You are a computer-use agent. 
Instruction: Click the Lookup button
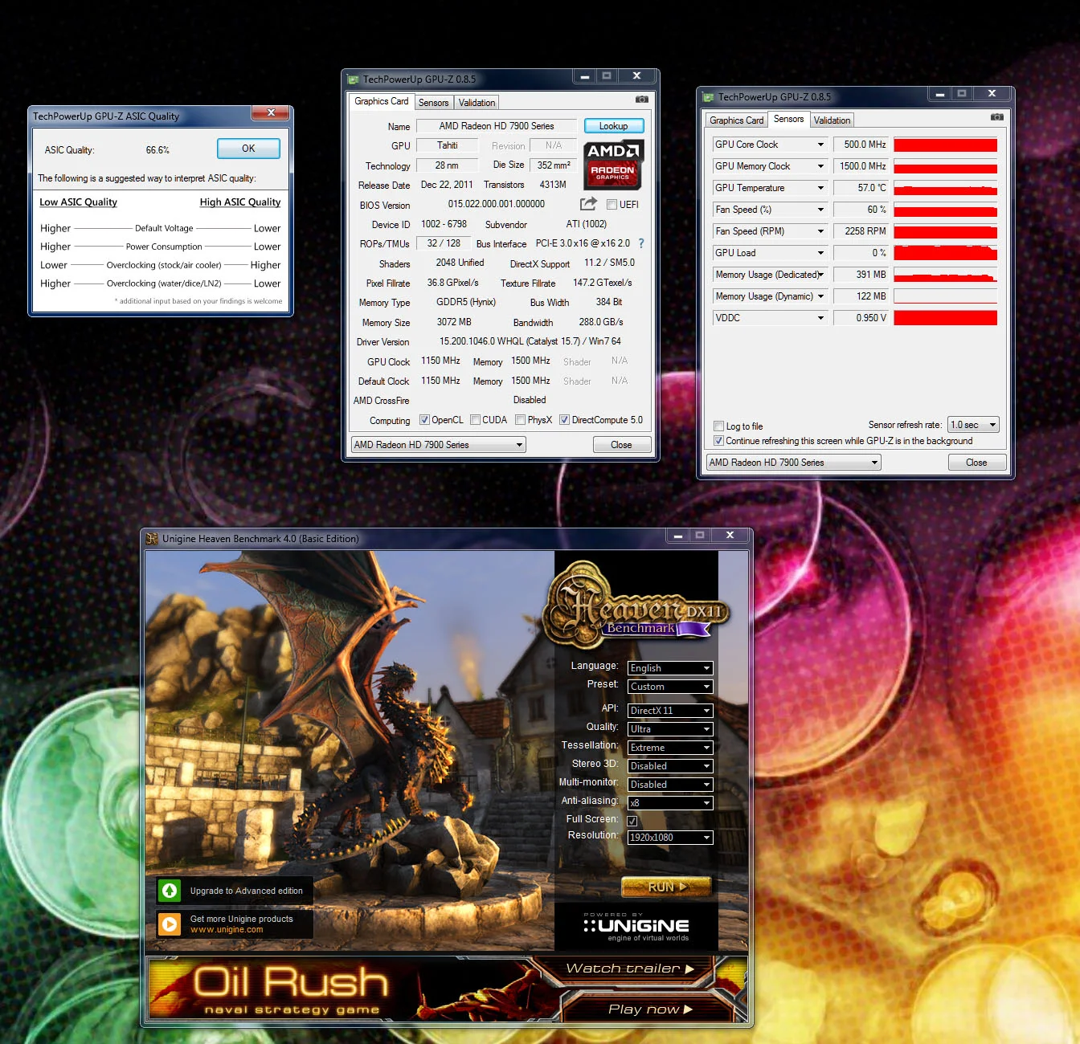tap(614, 126)
